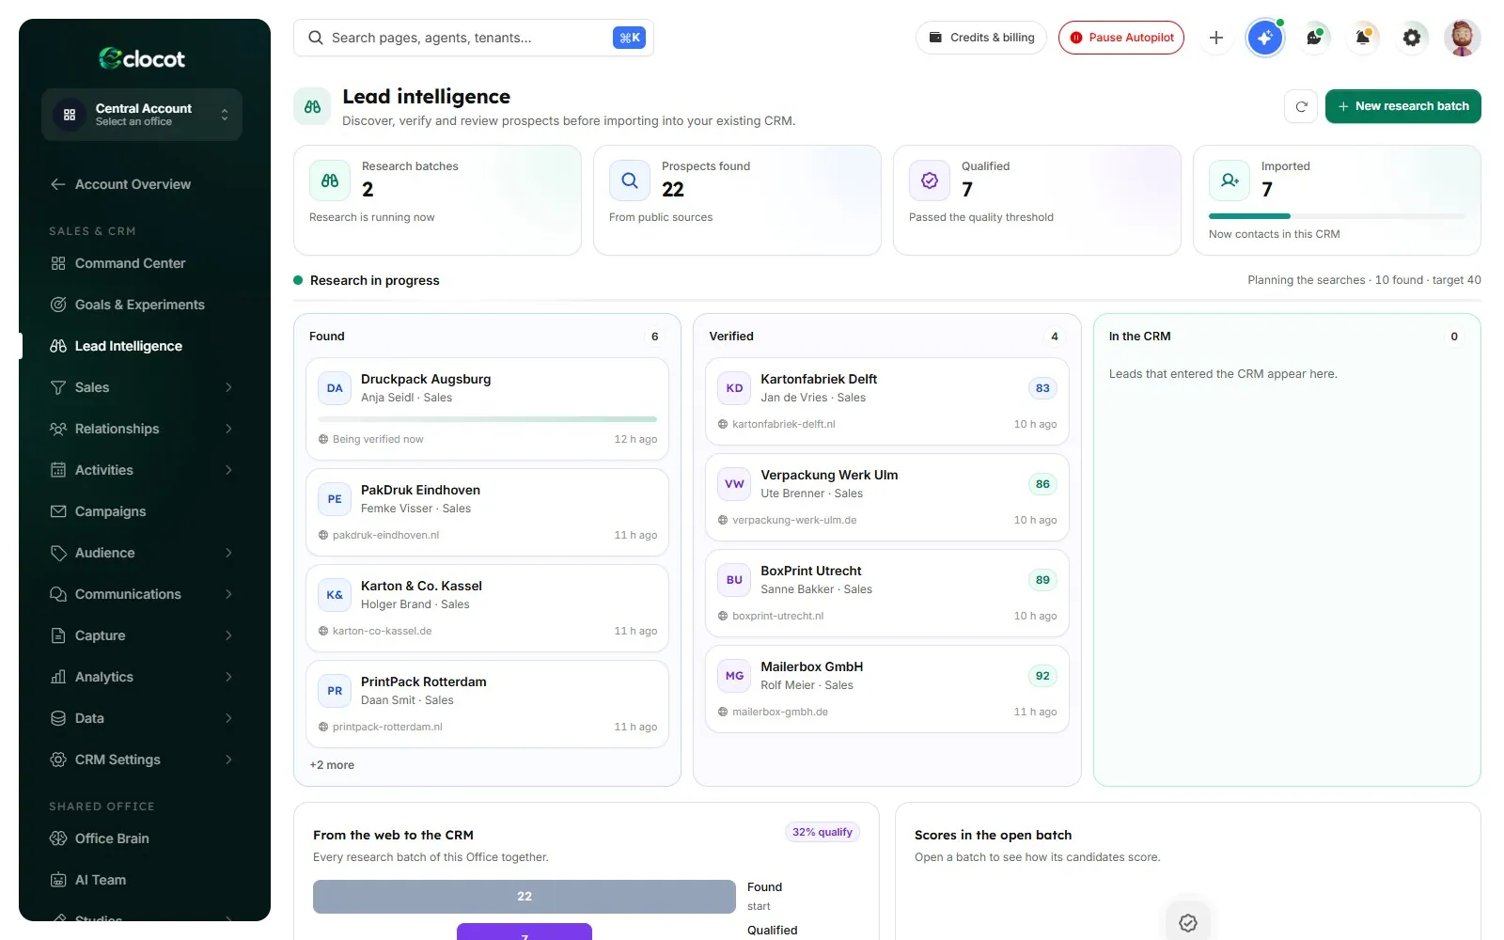Expand the Audience submenu chevron
This screenshot has height=940, width=1504.
pyautogui.click(x=228, y=553)
